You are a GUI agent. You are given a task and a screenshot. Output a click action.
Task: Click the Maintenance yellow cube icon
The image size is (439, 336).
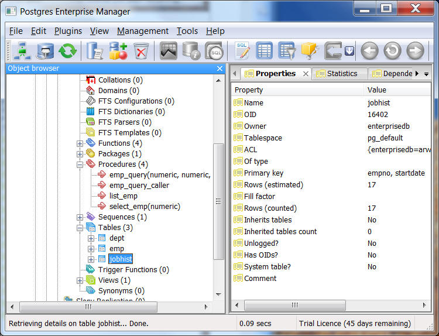tap(310, 51)
